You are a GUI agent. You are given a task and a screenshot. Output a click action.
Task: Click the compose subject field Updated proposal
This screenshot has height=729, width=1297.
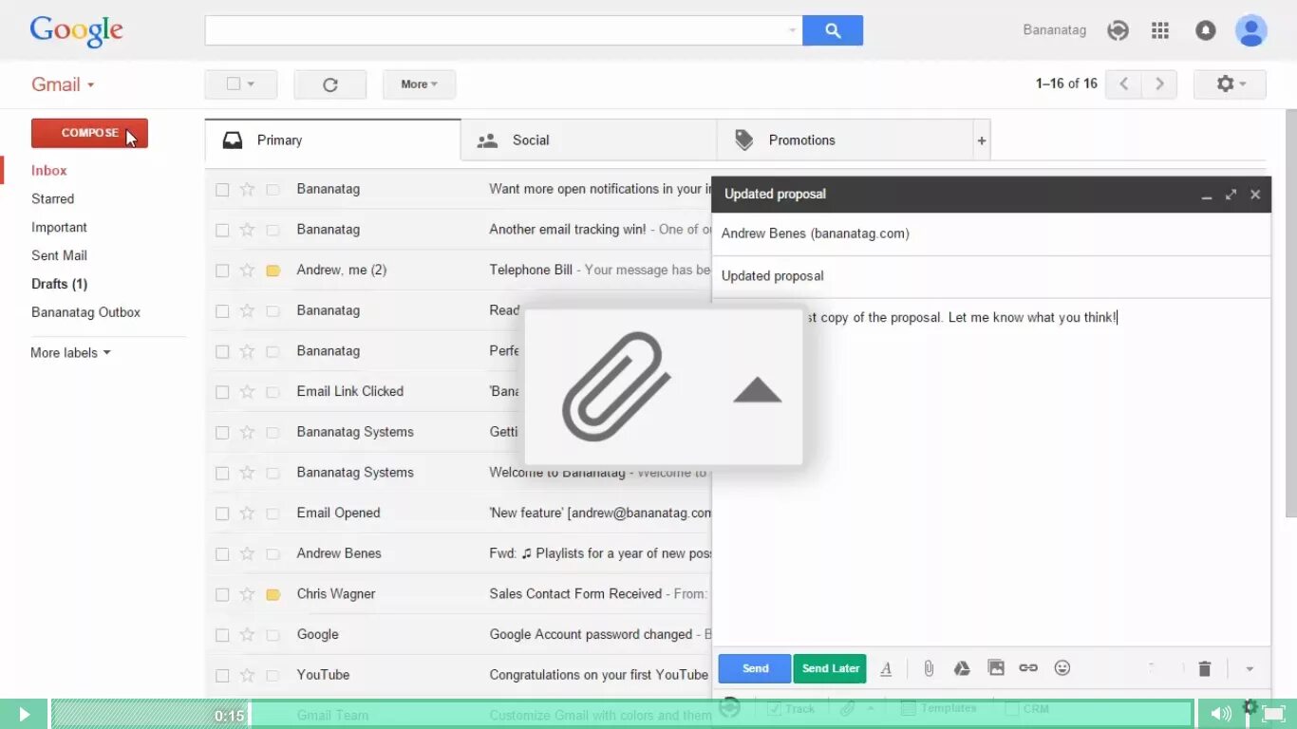(990, 276)
